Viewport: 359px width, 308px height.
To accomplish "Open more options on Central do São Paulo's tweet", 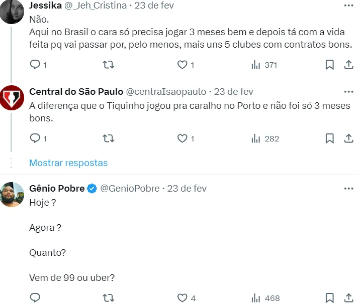I will [x=348, y=92].
